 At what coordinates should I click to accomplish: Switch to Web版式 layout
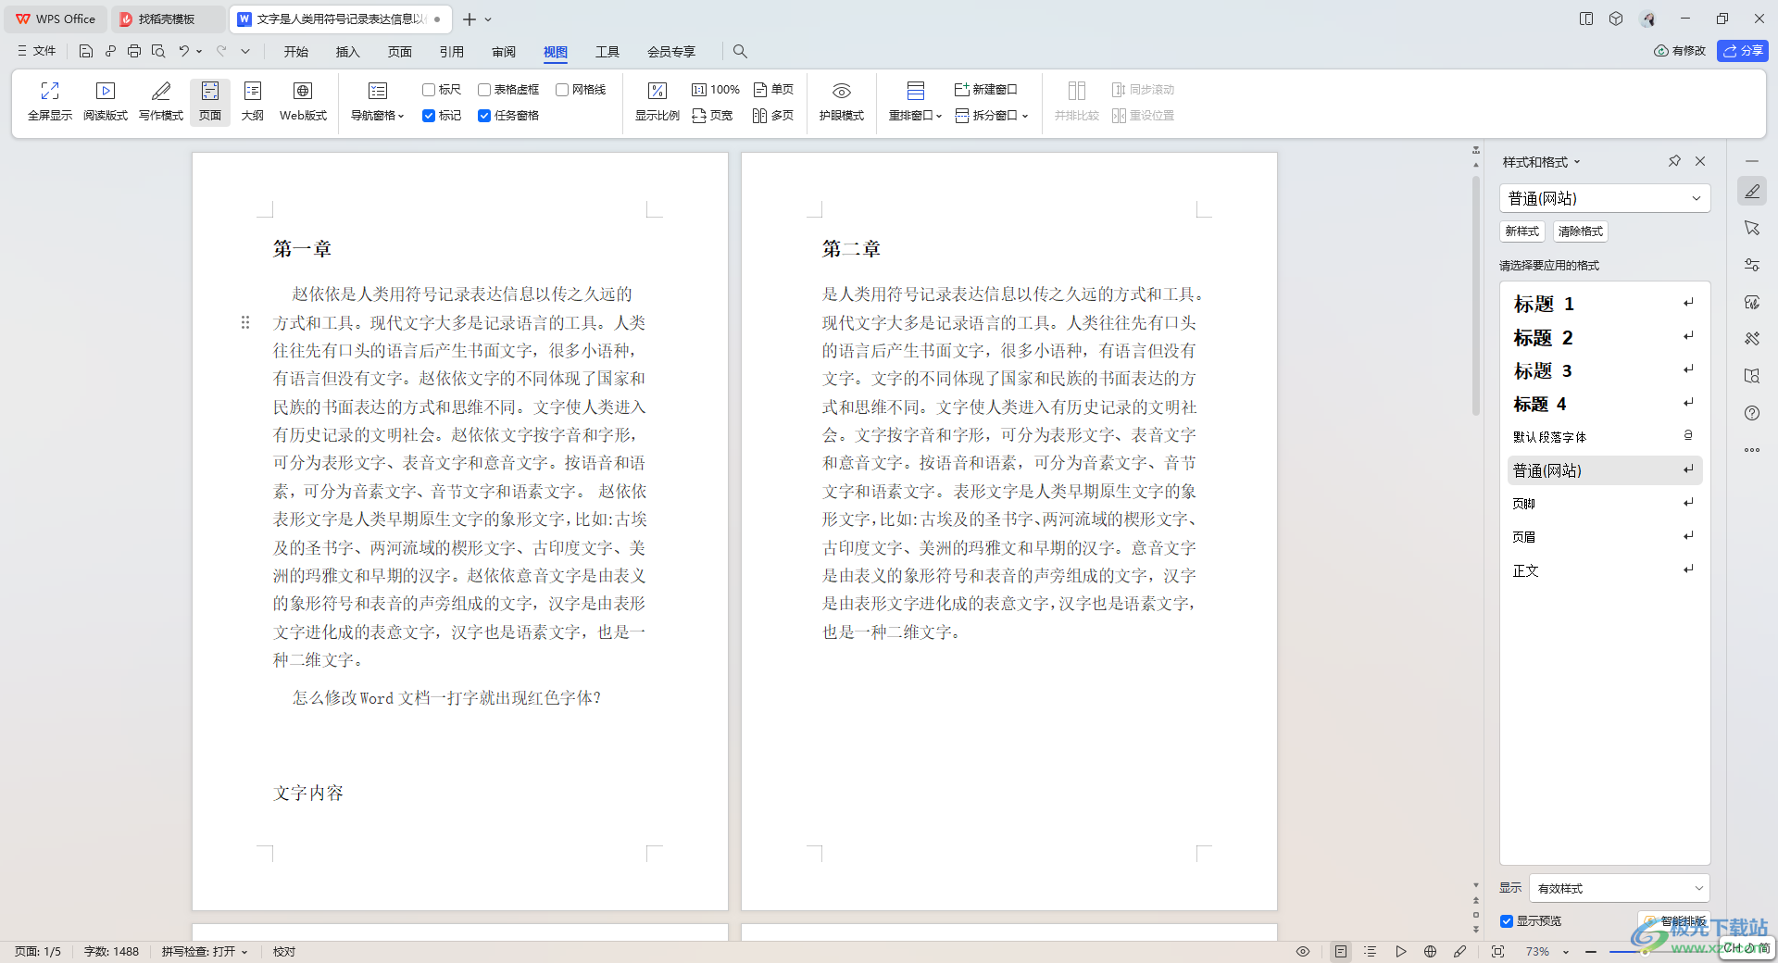point(303,101)
